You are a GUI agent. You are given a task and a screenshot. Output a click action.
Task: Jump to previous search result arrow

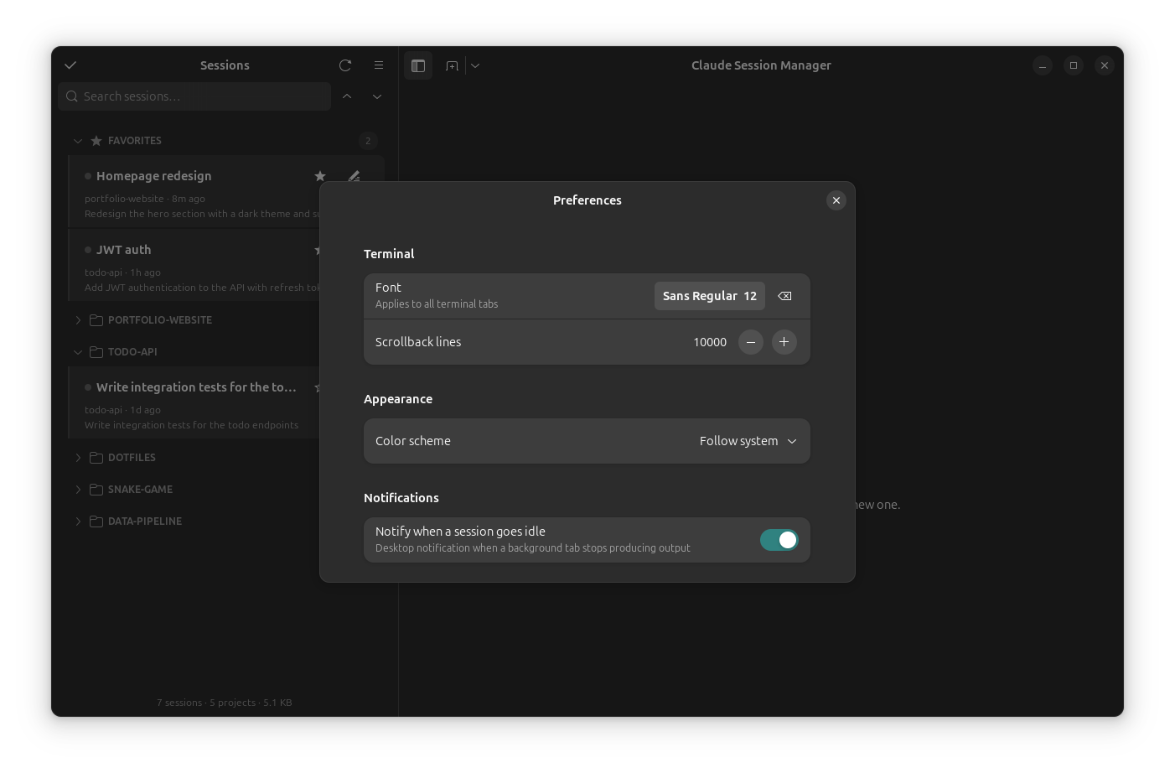[347, 96]
